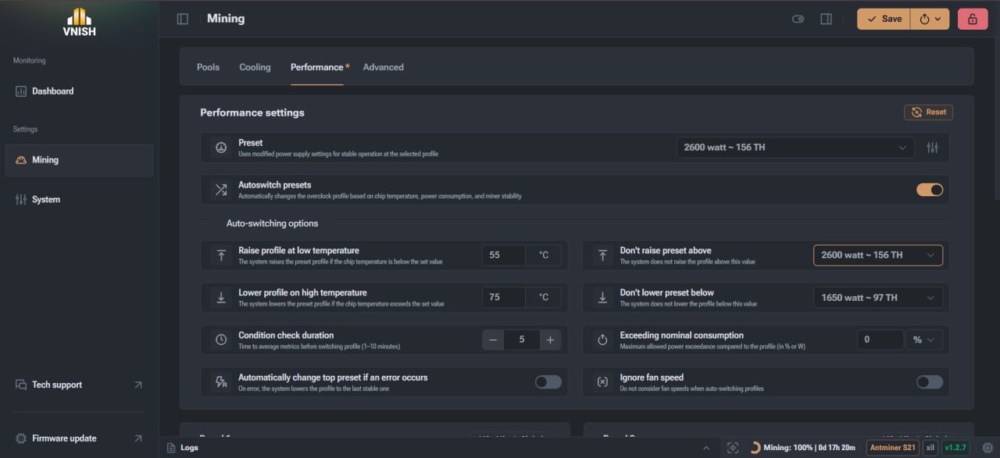This screenshot has height=458, width=1000.
Task: Click the Dashboard chart icon
Action: pyautogui.click(x=21, y=91)
